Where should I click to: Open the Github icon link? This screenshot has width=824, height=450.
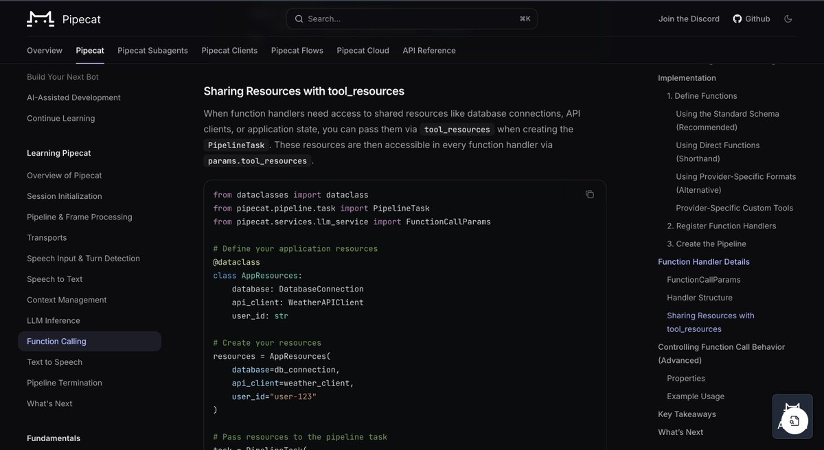point(737,19)
